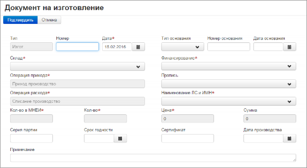Viewport: 307px width, 168px height.
Task: Open calendar for Дата основания field
Action: click(290, 47)
